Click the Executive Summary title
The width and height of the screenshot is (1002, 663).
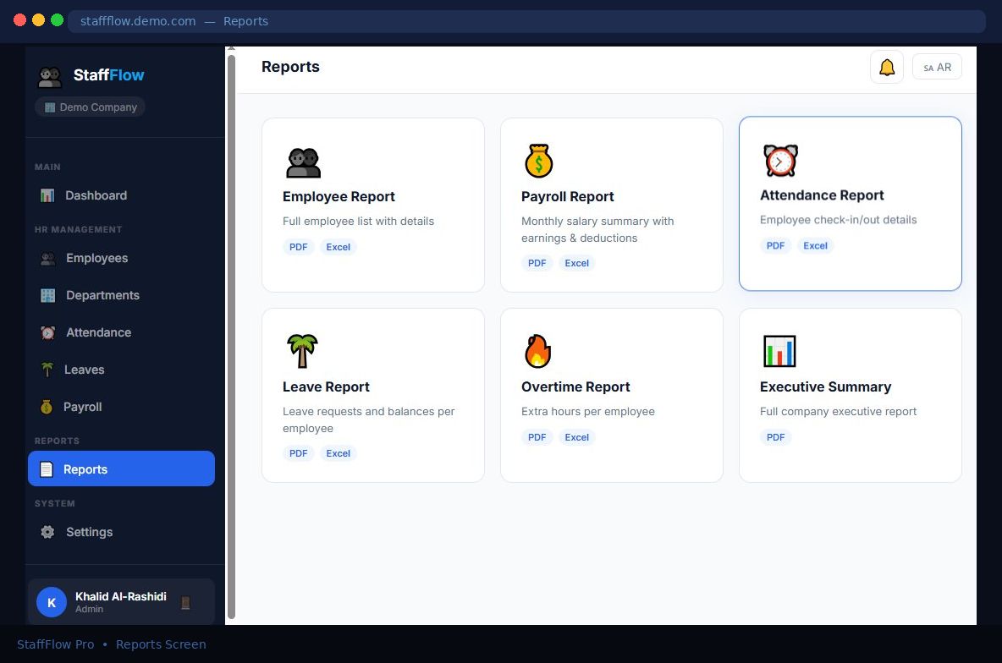click(825, 387)
